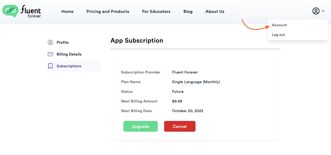Image resolution: width=331 pixels, height=155 pixels.
Task: Click the Billing Details credit card icon
Action: pyautogui.click(x=50, y=54)
